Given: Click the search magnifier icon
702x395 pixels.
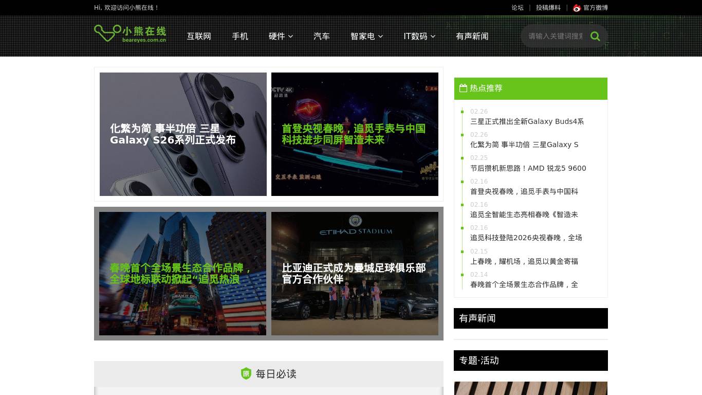Looking at the screenshot, I should (595, 36).
